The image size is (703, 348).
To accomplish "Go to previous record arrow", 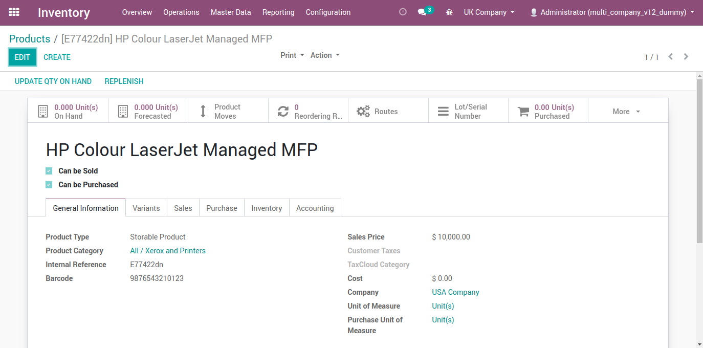I will (x=670, y=57).
